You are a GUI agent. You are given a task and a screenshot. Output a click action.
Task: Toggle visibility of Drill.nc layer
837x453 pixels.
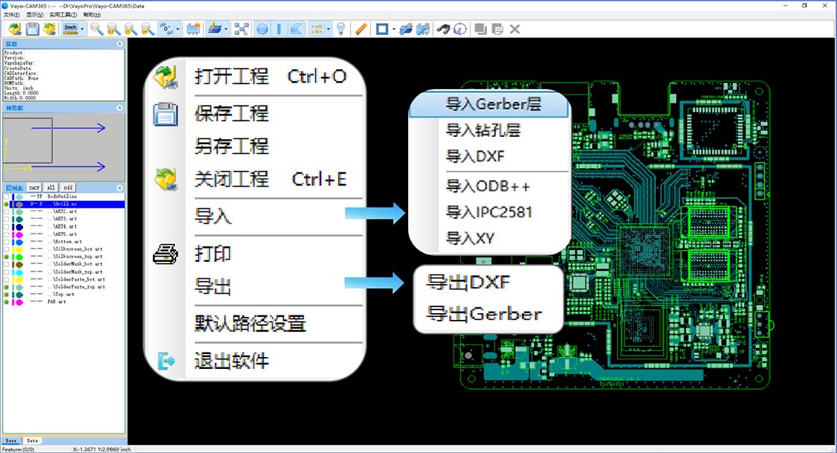(7, 204)
